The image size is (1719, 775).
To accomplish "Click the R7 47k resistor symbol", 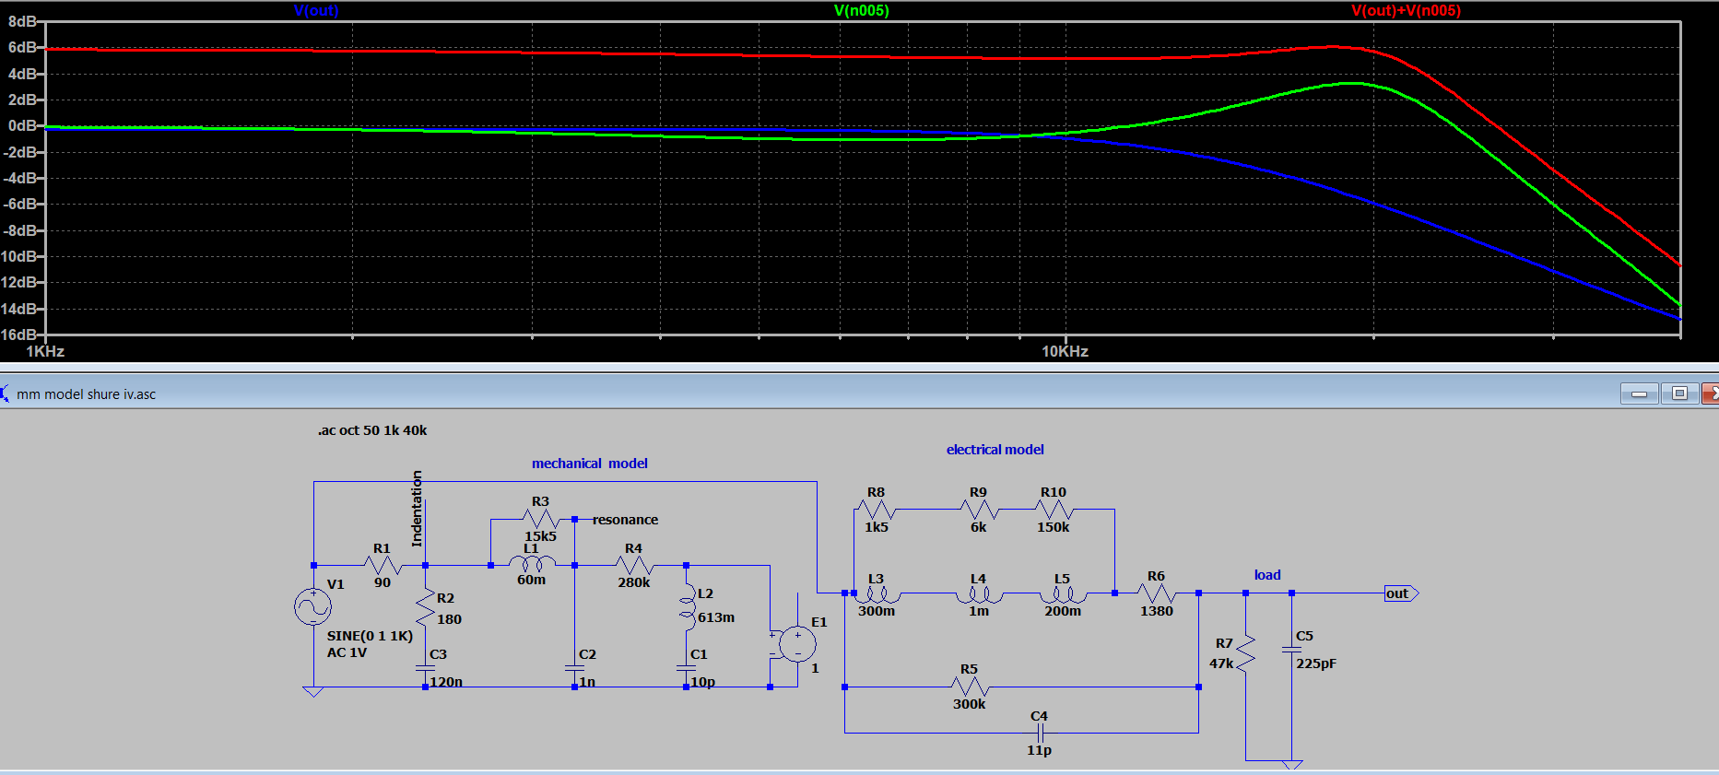I will 1245,652.
